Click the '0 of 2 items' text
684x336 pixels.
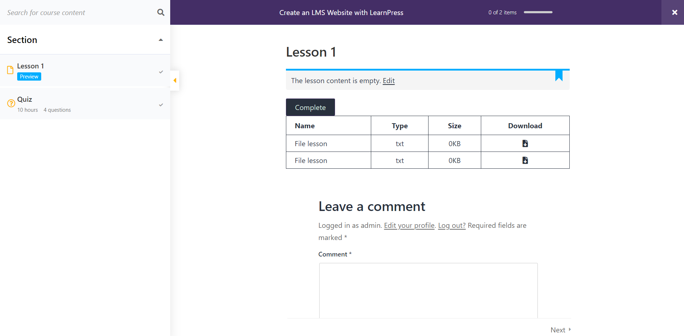[502, 12]
